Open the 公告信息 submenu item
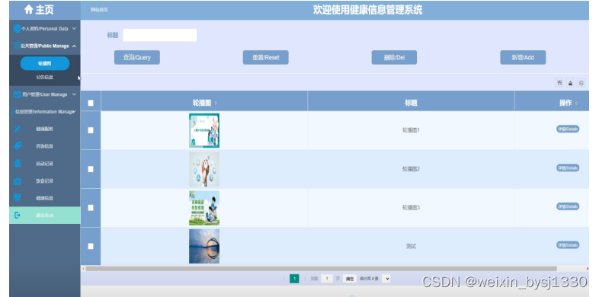Image resolution: width=599 pixels, height=297 pixels. tap(45, 77)
